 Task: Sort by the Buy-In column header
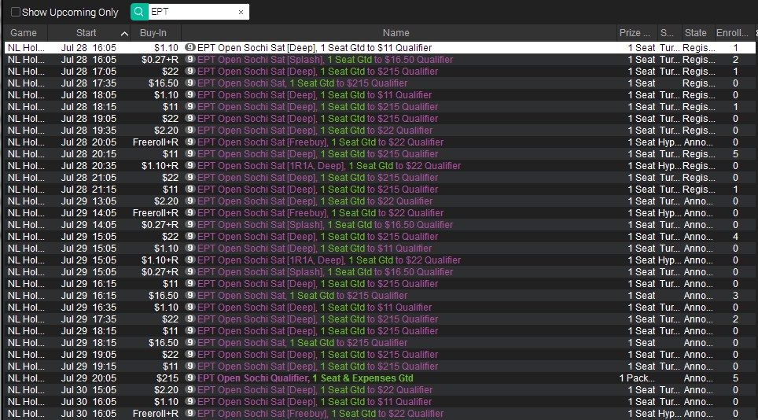(x=153, y=33)
